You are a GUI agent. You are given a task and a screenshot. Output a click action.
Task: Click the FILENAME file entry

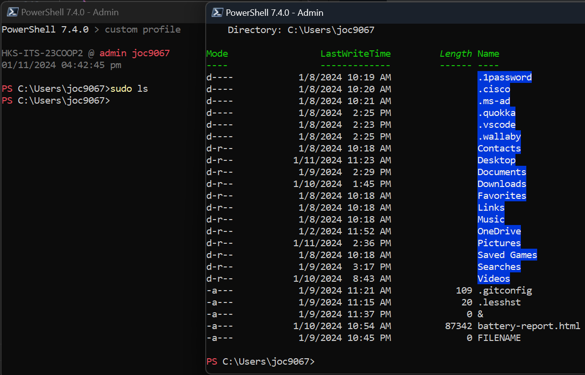pos(499,338)
